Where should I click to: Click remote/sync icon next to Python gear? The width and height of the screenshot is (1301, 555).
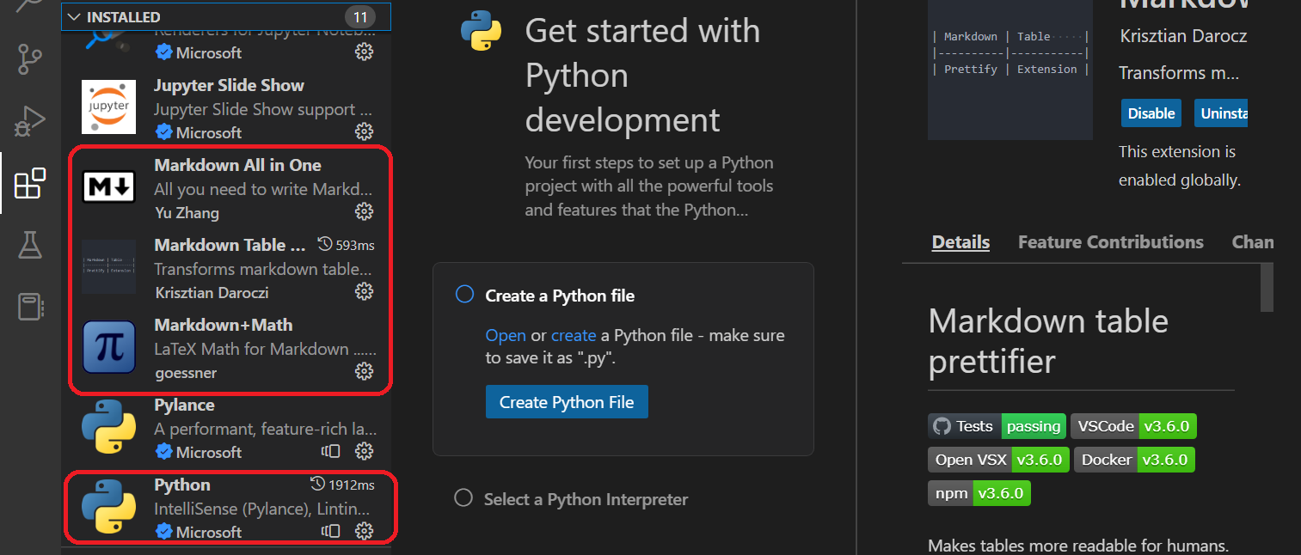click(x=331, y=532)
